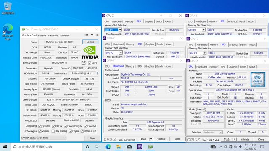Click the Windows taskbar search box
Image resolution: width=269 pixels, height=151 pixels.
coord(46,147)
